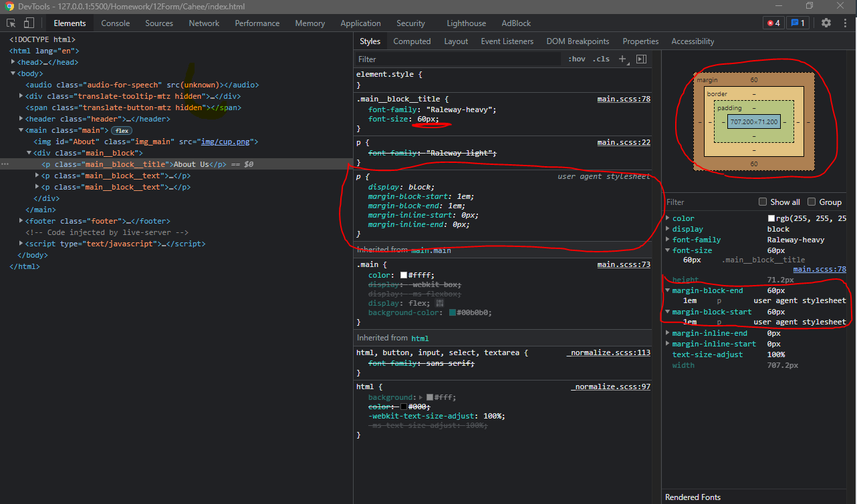Open main.scss:73 source link

[x=624, y=264]
